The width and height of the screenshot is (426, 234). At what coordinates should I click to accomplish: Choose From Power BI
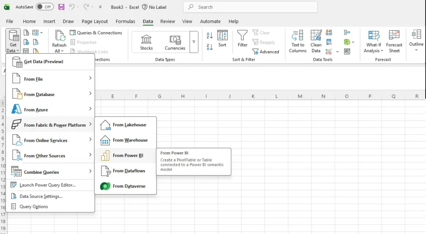126,155
